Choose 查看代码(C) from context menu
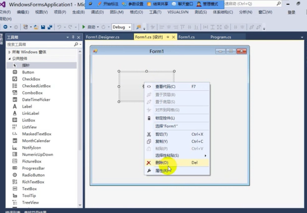Viewport: 307px width, 213px height. coord(177,87)
